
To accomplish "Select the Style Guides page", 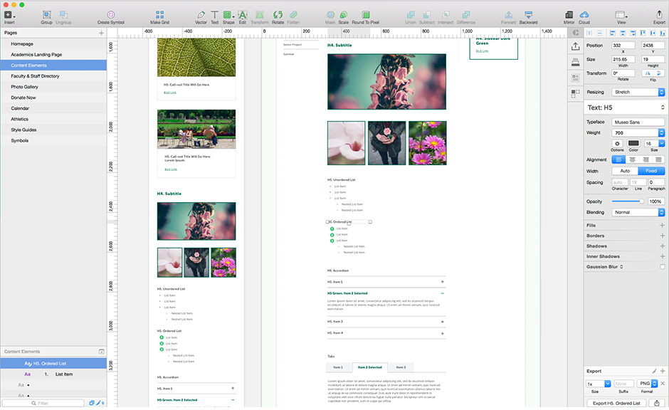I will pyautogui.click(x=24, y=130).
